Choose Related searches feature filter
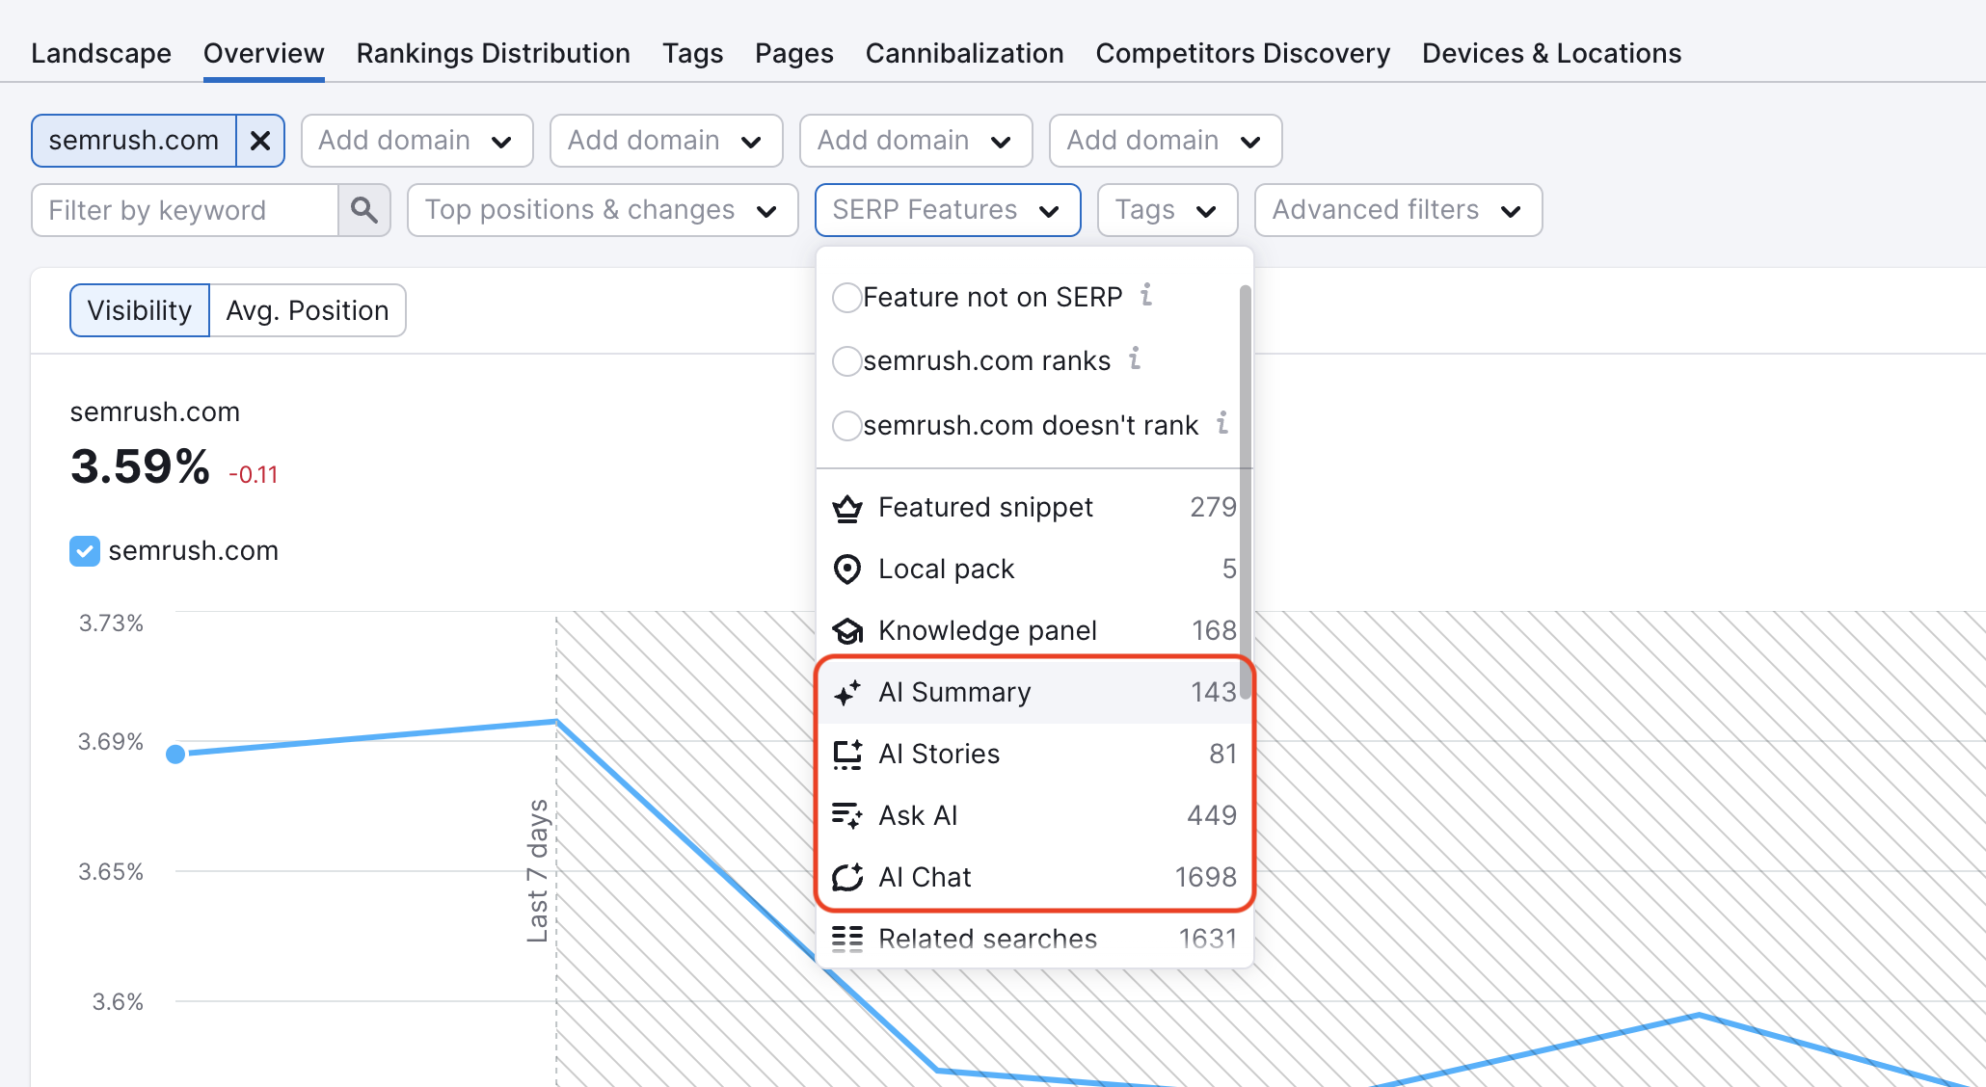The width and height of the screenshot is (1986, 1087). pos(1033,939)
